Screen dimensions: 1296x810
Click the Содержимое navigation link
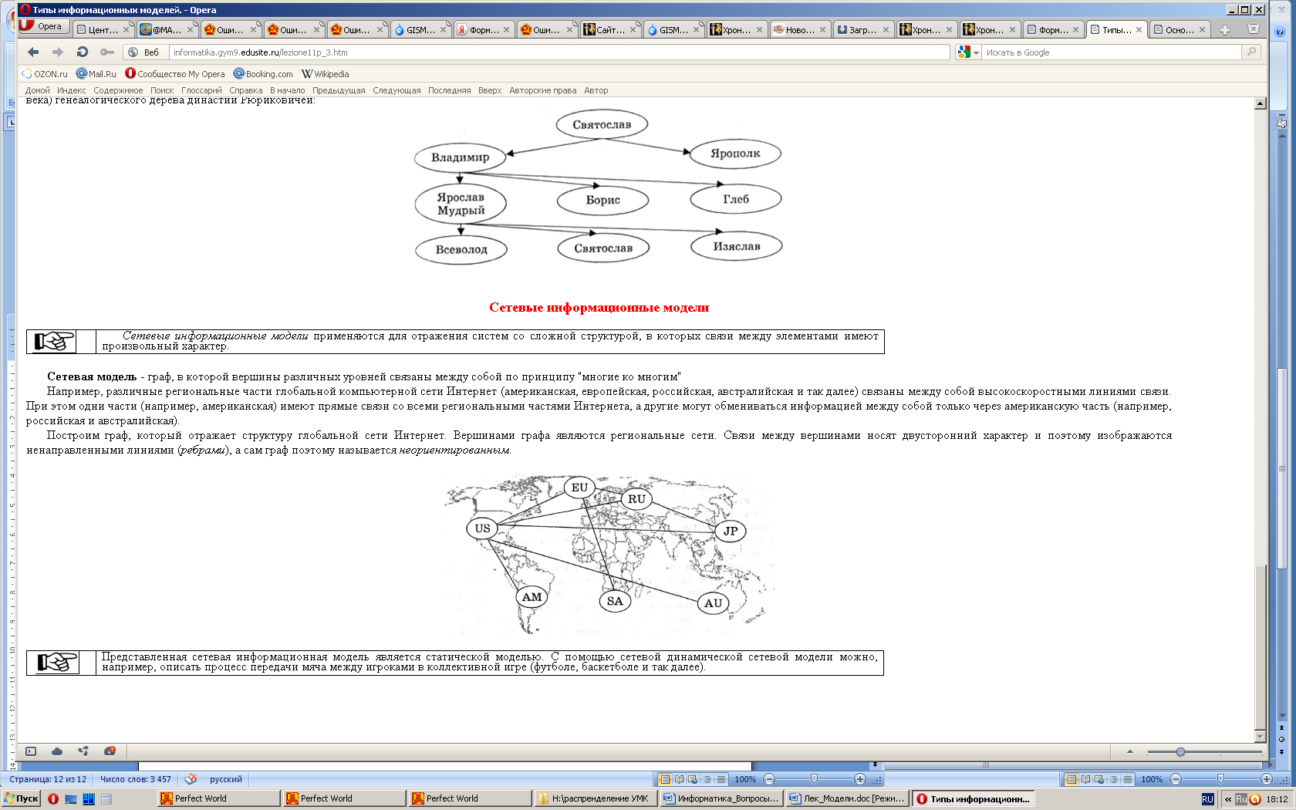point(118,90)
